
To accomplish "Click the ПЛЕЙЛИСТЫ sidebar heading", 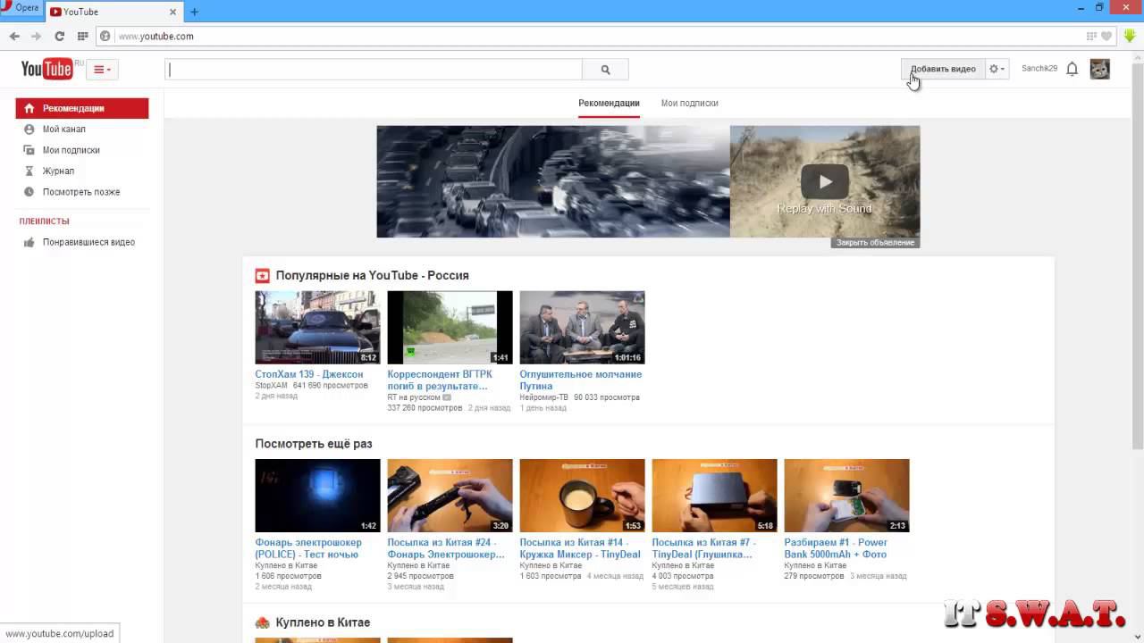I will (x=45, y=221).
